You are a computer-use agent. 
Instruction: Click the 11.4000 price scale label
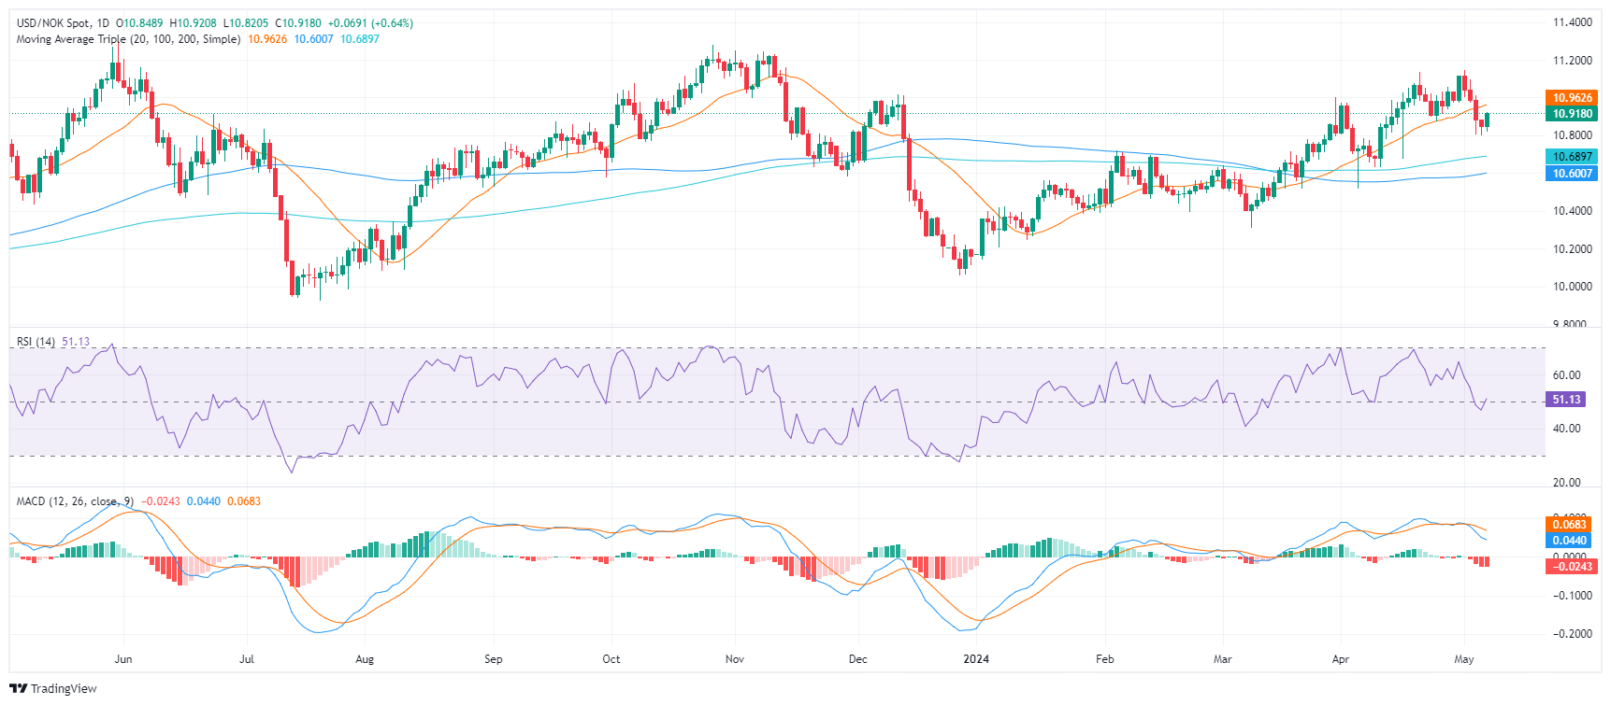point(1572,22)
